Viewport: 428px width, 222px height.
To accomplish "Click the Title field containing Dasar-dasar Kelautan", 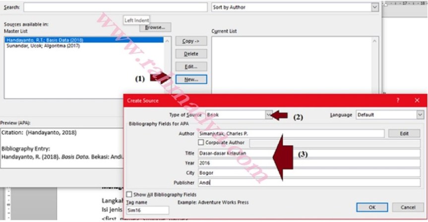I will (x=308, y=153).
